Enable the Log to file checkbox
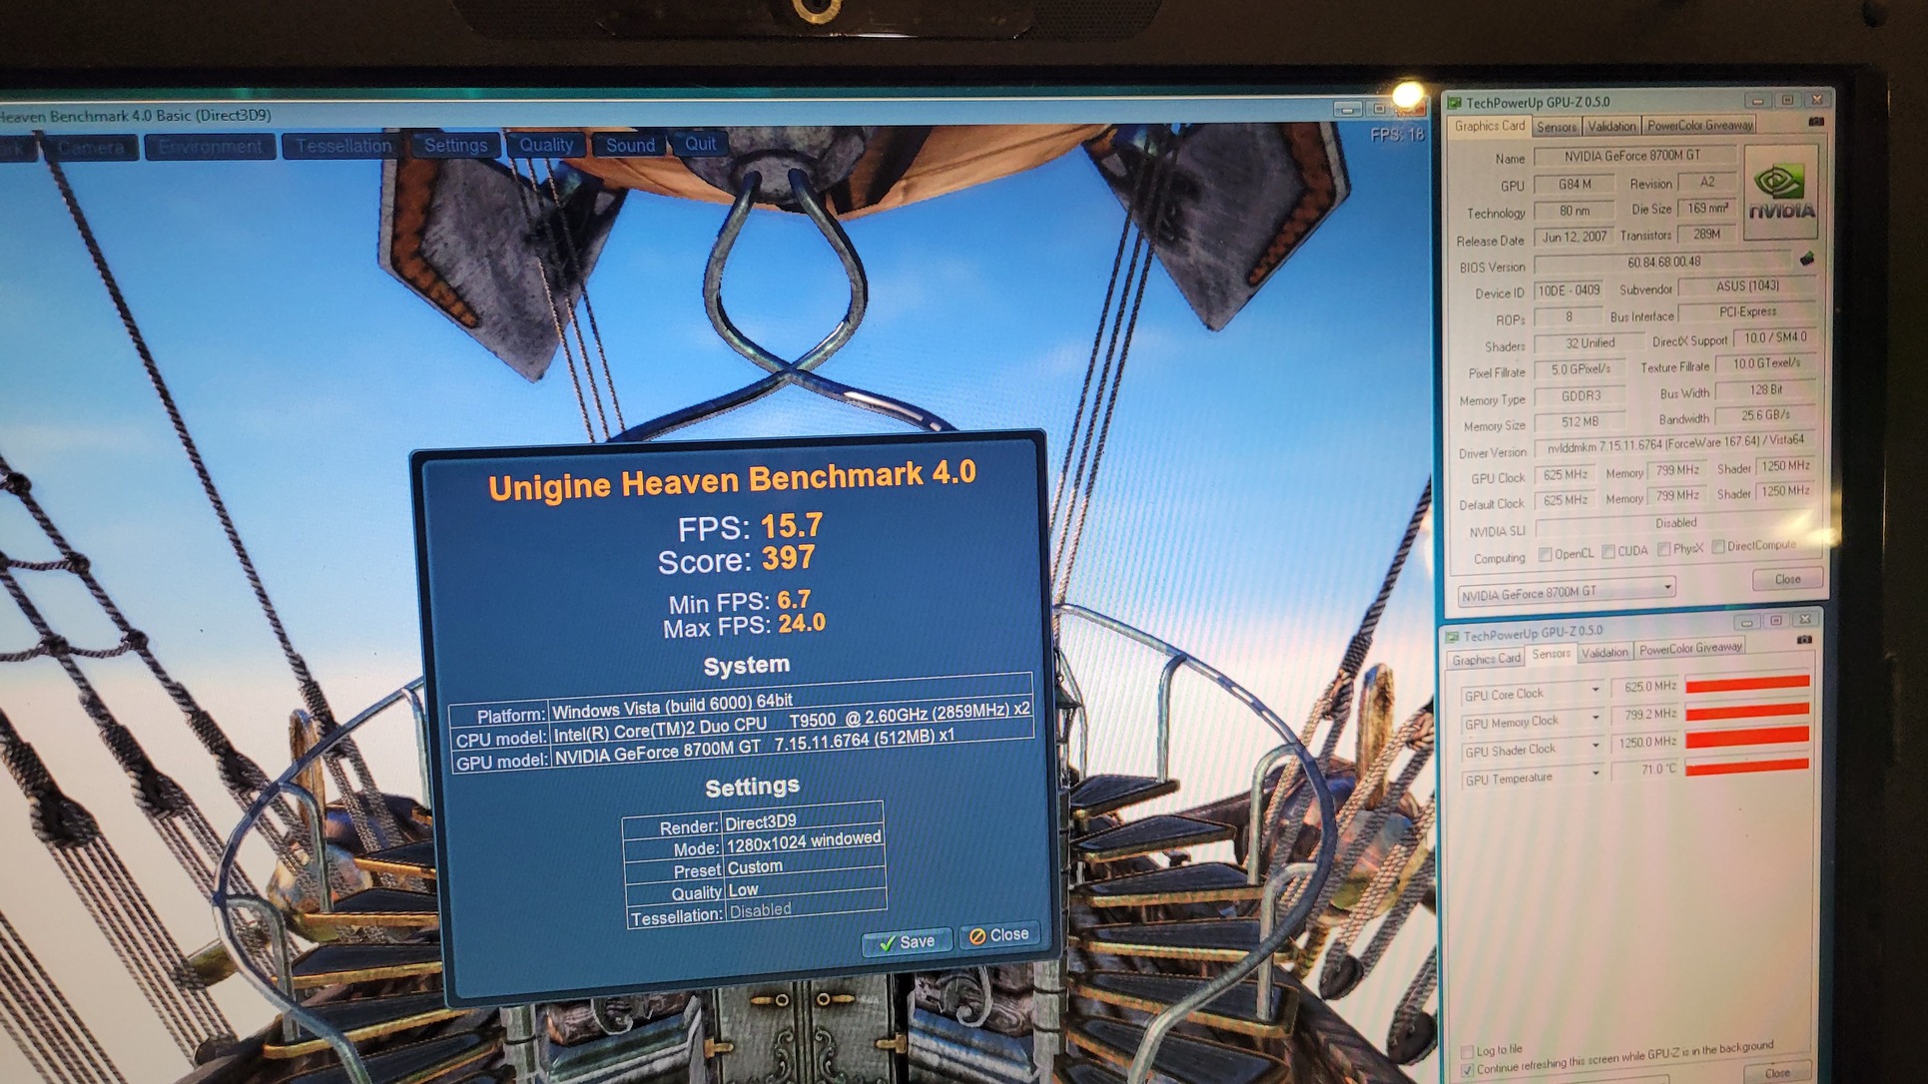The width and height of the screenshot is (1928, 1084). (1467, 1051)
